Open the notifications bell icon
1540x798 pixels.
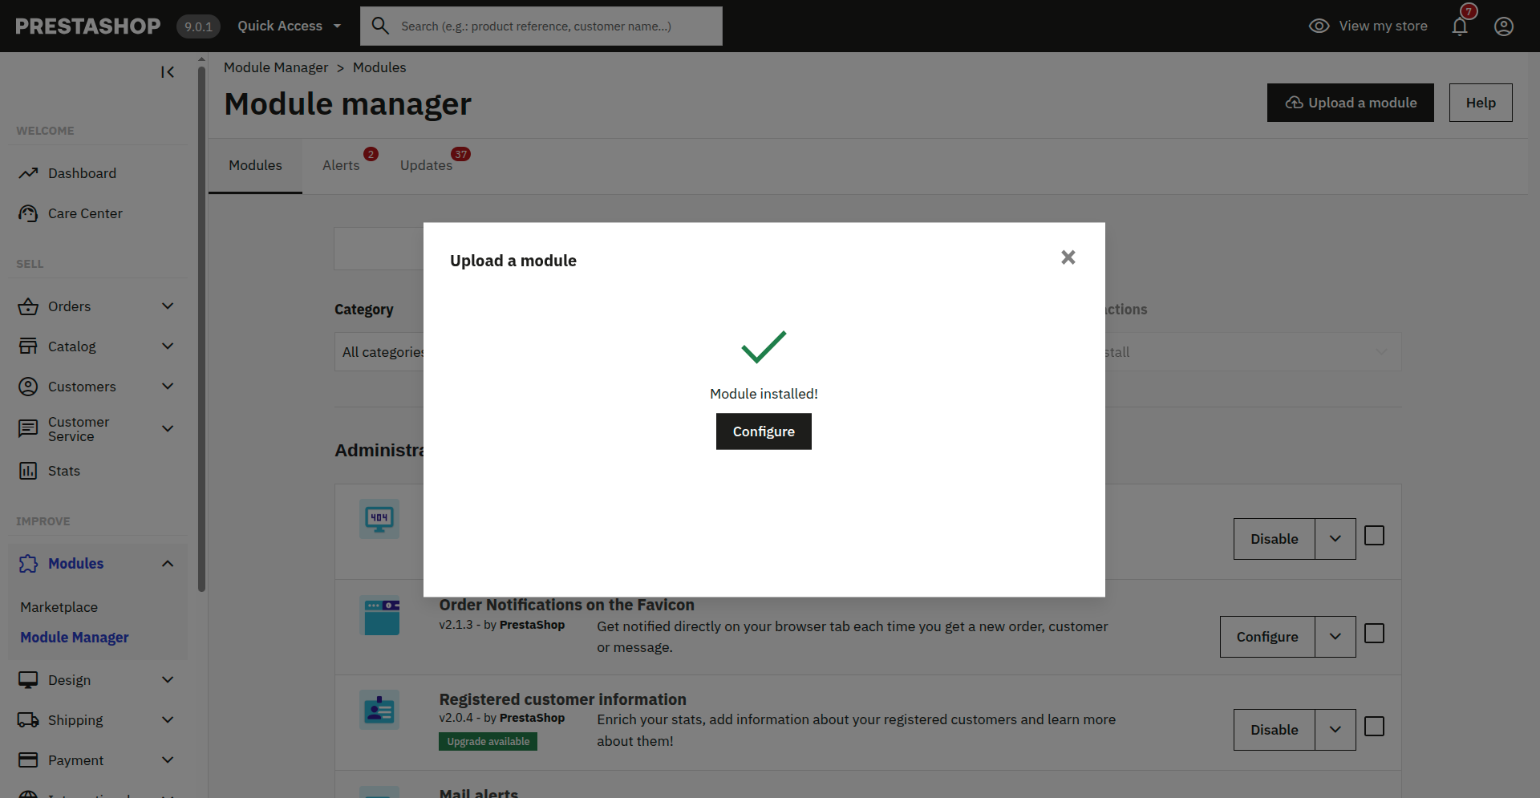coord(1460,26)
